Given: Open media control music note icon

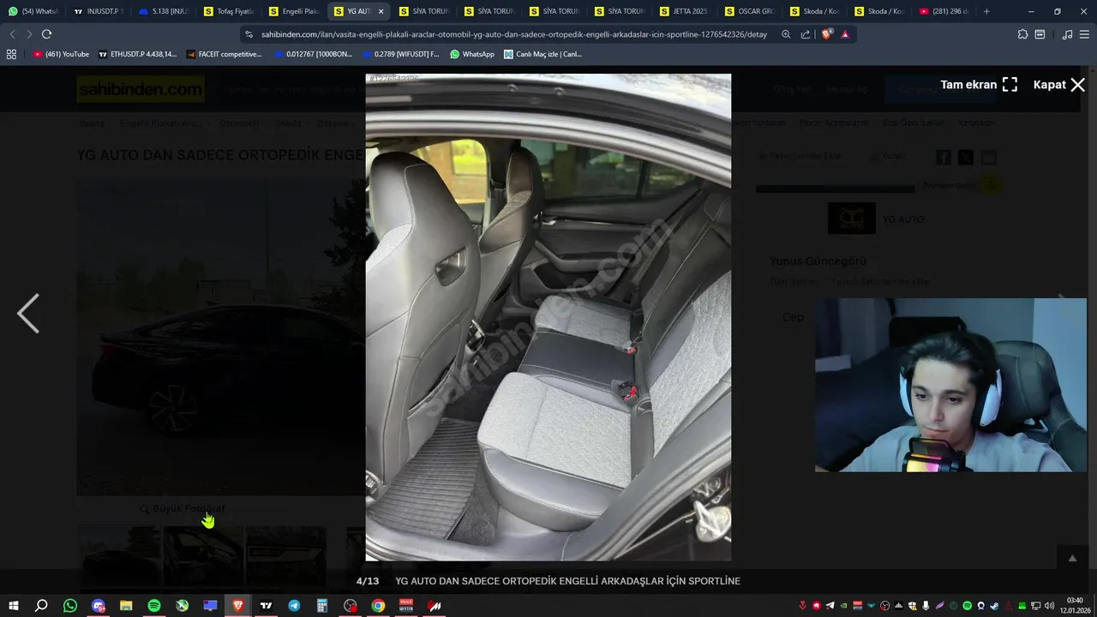Looking at the screenshot, I should pos(1067,34).
